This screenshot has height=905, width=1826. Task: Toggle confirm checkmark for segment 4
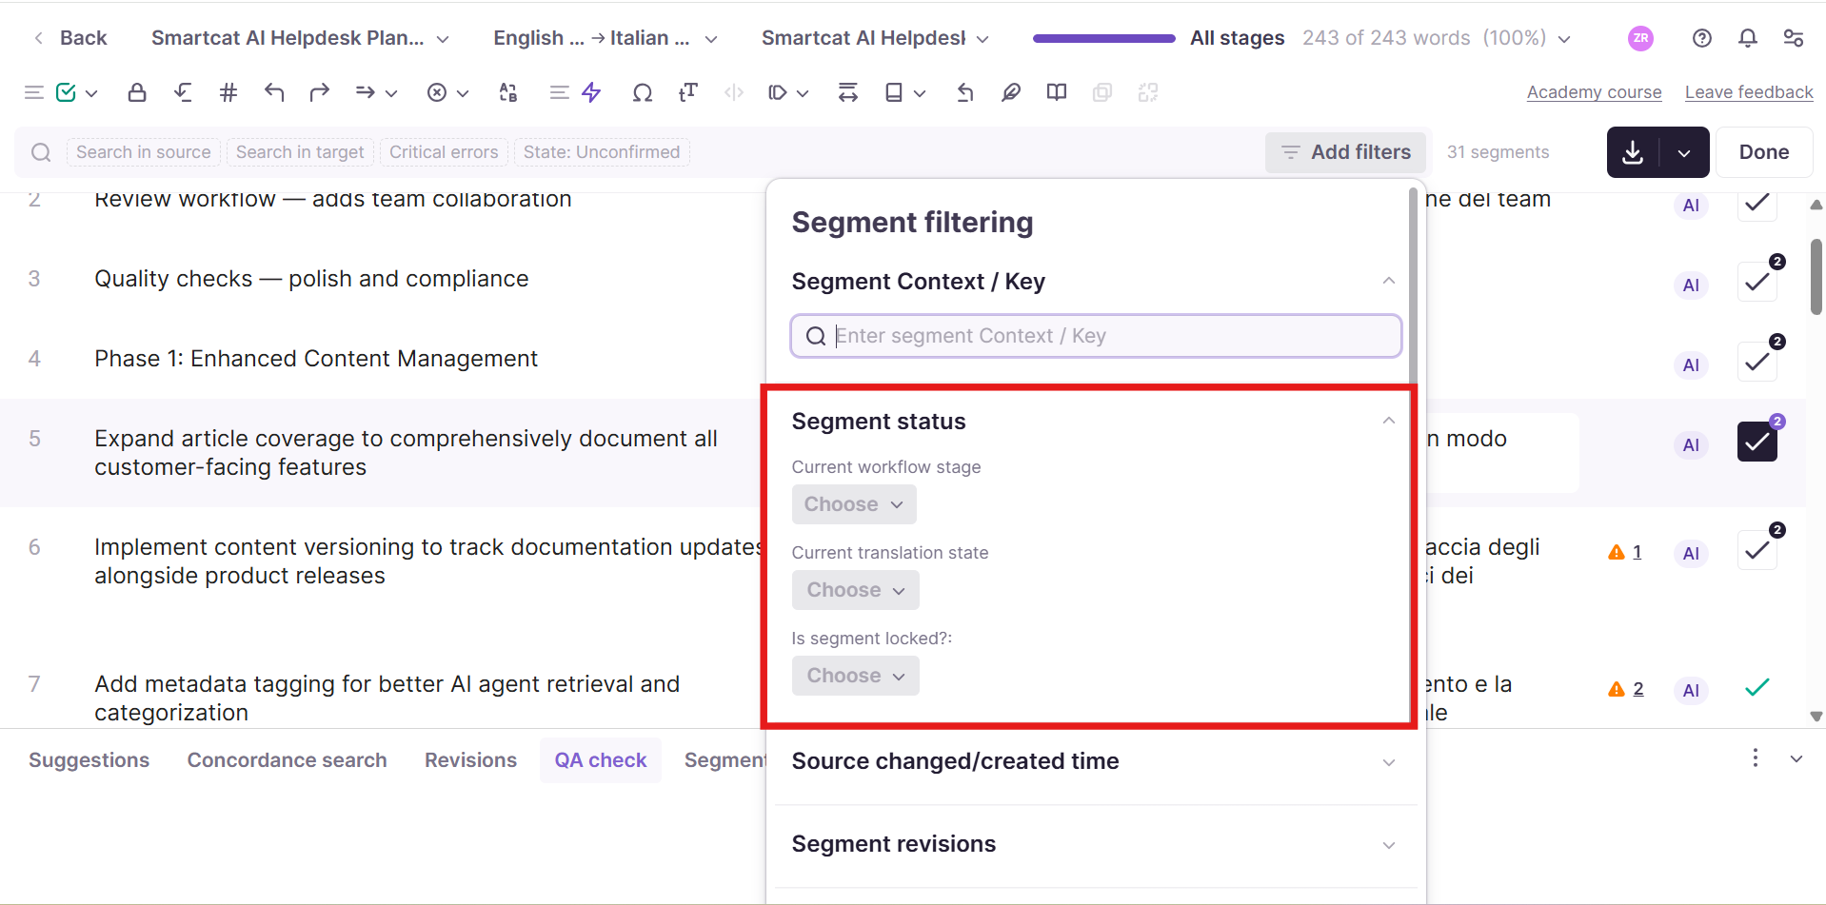click(x=1757, y=362)
